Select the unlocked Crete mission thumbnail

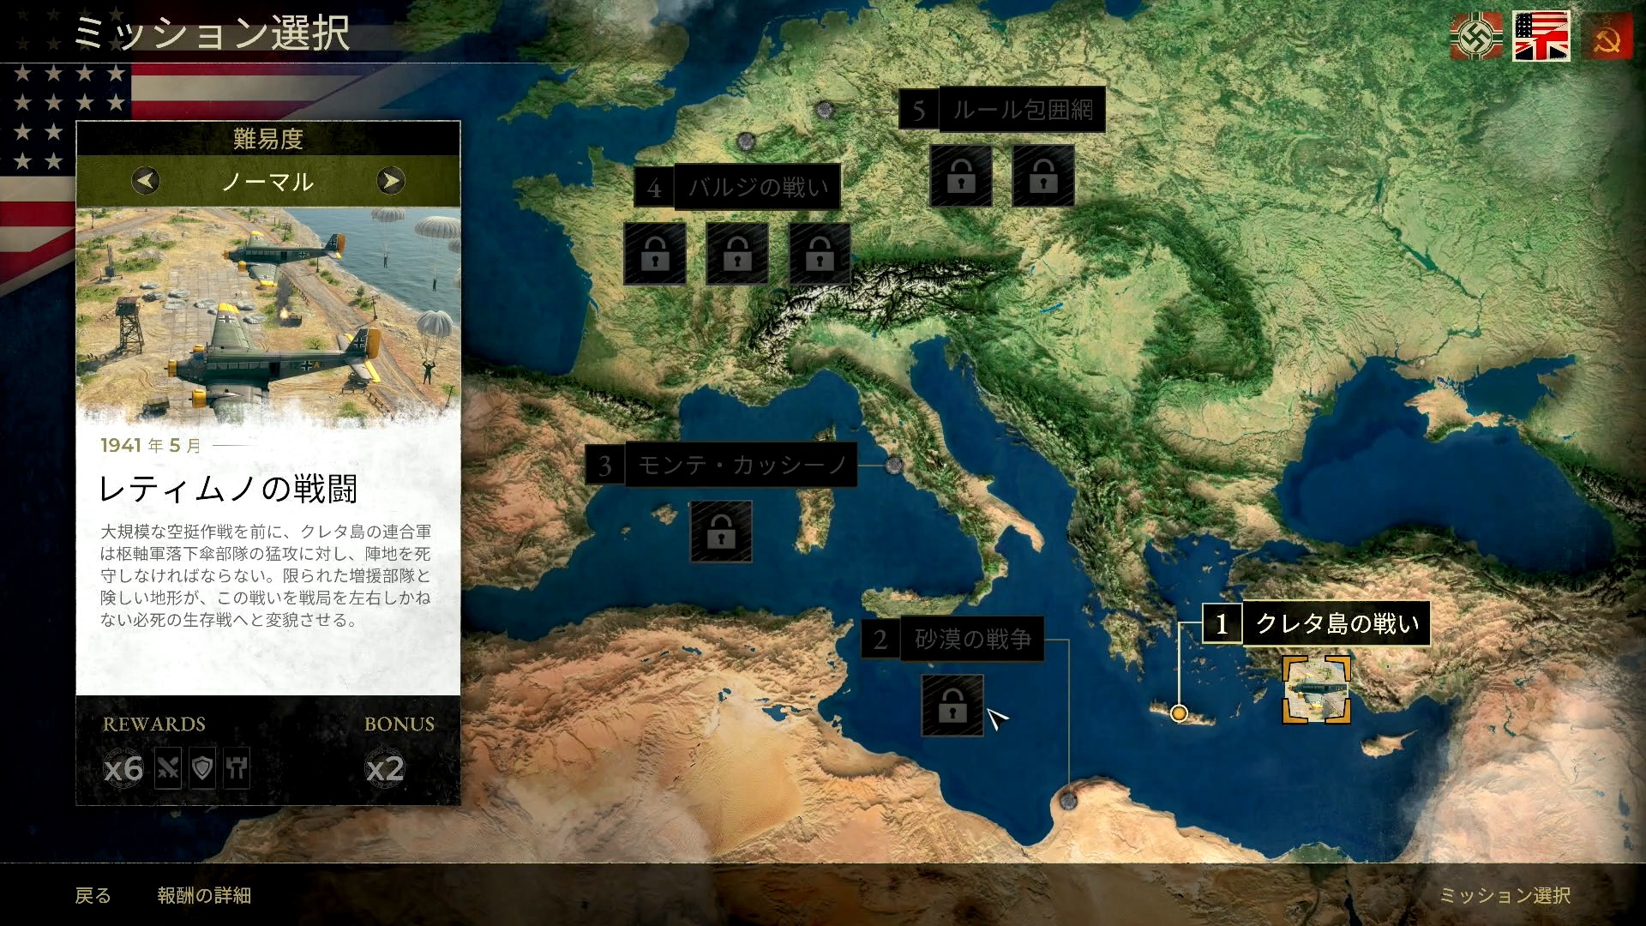(x=1316, y=690)
